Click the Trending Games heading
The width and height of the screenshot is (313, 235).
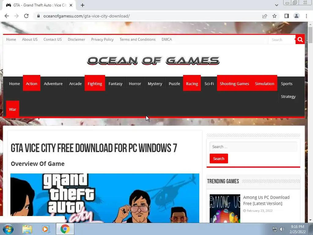[x=223, y=181]
